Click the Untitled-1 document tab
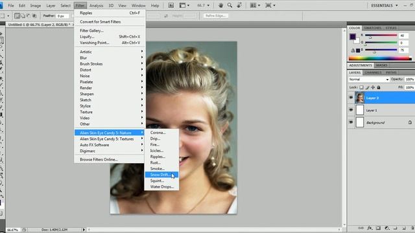This screenshot has height=233, width=415. (40, 25)
